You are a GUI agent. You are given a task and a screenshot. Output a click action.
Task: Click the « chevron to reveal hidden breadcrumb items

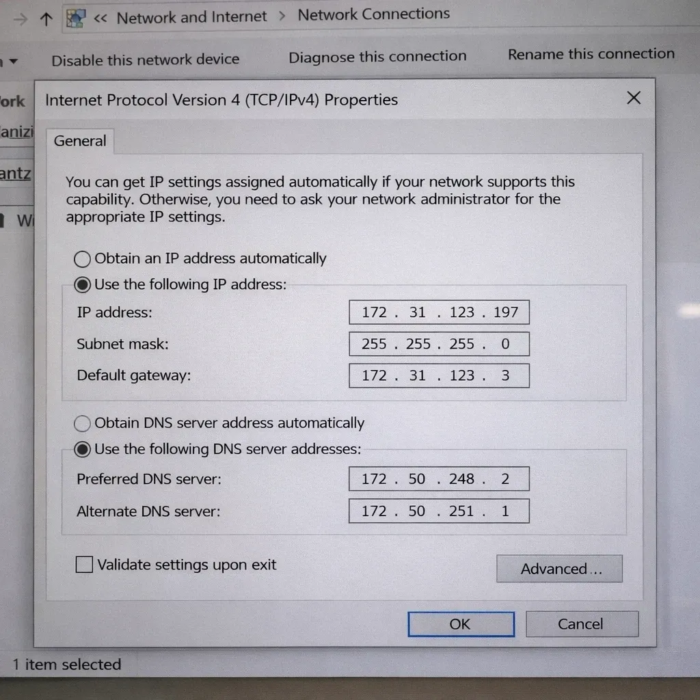[x=100, y=18]
